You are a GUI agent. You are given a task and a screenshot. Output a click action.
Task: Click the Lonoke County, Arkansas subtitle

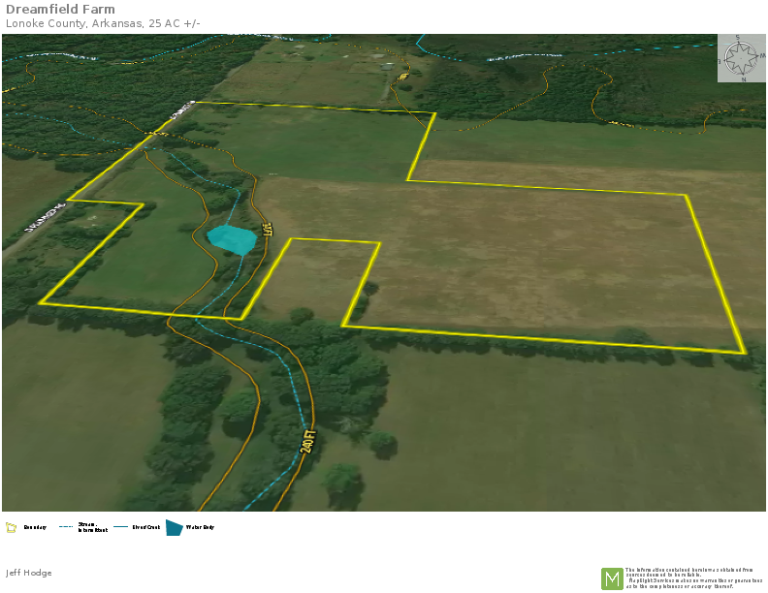pyautogui.click(x=103, y=23)
